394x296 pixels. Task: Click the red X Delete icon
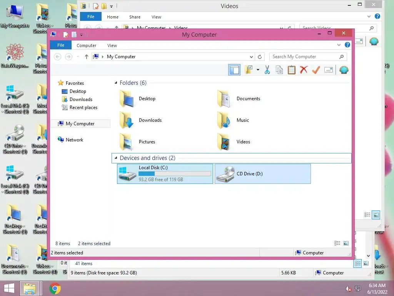click(x=304, y=70)
